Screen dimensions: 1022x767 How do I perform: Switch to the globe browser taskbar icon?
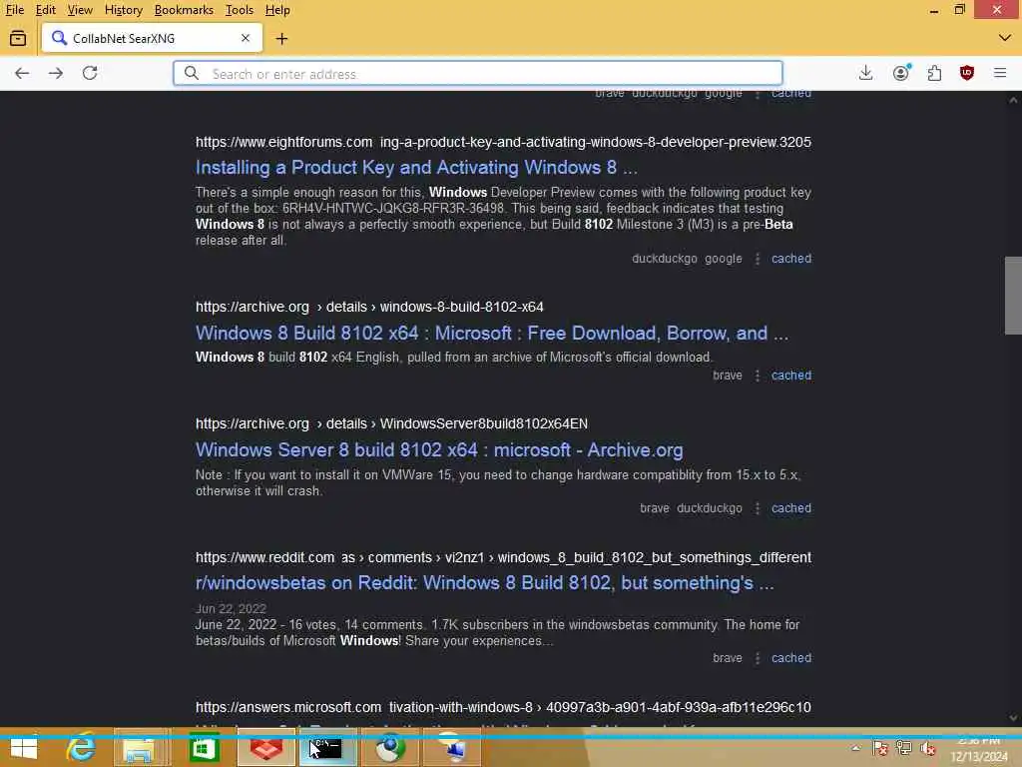pos(390,749)
